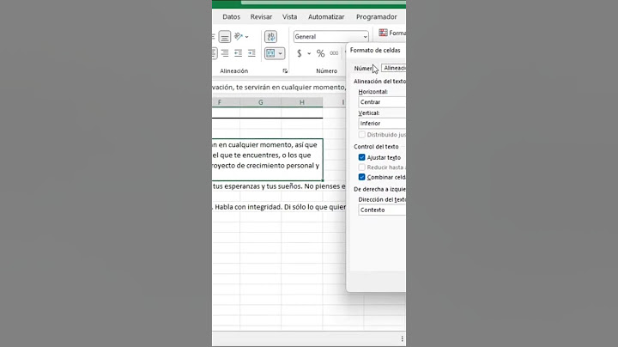Open the text orientation icon
618x347 pixels.
tap(239, 37)
